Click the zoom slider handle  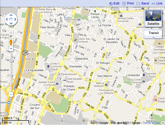11,61
